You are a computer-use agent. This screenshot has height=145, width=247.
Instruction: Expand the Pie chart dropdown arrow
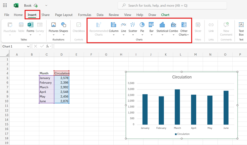click(142, 35)
